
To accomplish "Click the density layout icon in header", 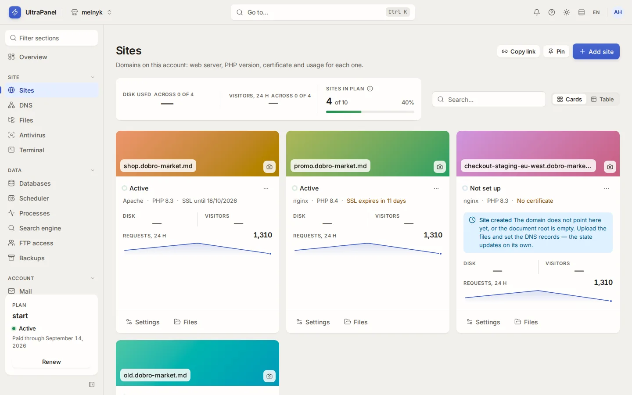I will pos(582,12).
